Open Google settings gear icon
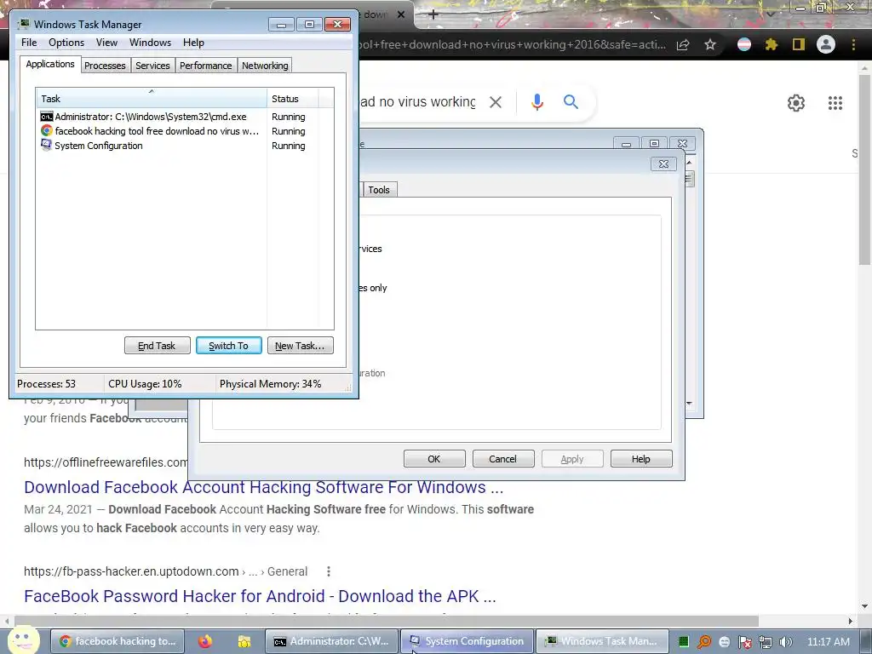This screenshot has width=872, height=654. pos(796,103)
